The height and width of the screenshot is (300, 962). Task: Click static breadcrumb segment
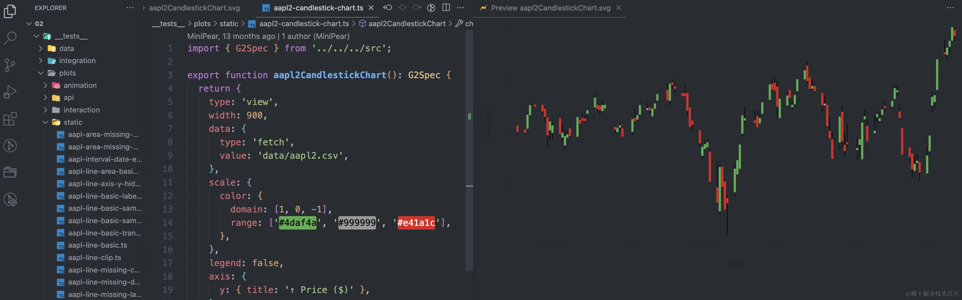pyautogui.click(x=229, y=23)
